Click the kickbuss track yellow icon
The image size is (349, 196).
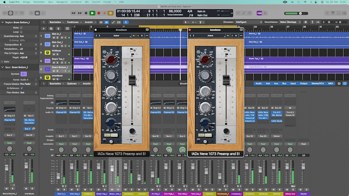(x=48, y=52)
